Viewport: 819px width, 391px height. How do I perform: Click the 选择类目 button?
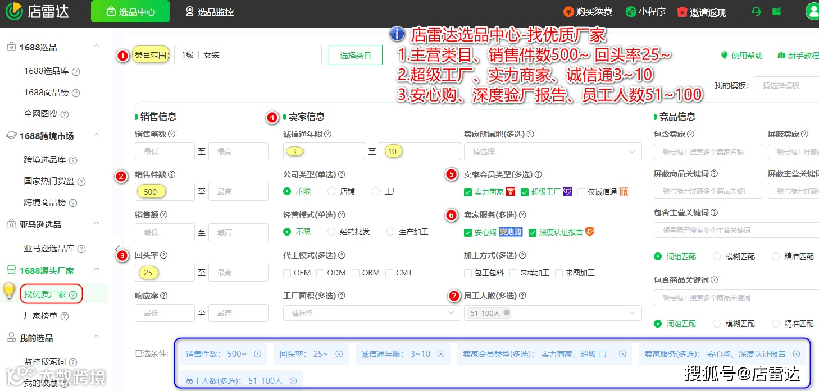356,55
